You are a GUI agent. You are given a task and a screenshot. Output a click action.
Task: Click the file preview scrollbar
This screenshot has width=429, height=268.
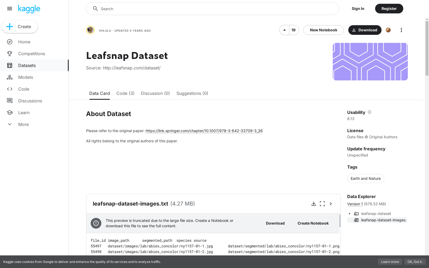point(340,221)
